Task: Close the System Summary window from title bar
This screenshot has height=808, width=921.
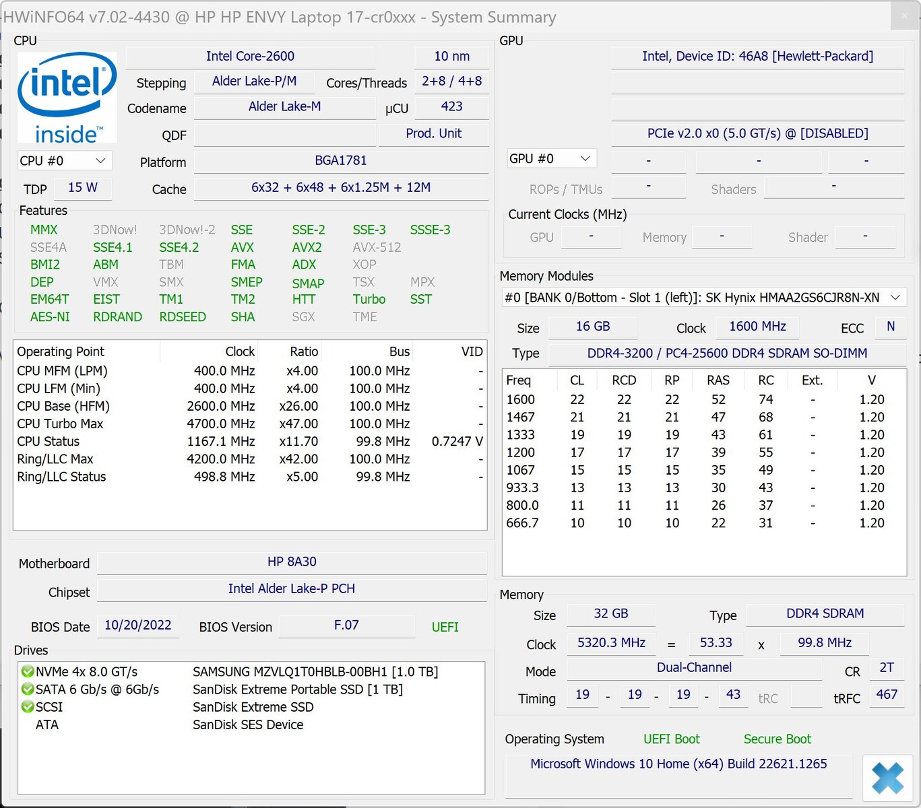Action: coord(904,16)
